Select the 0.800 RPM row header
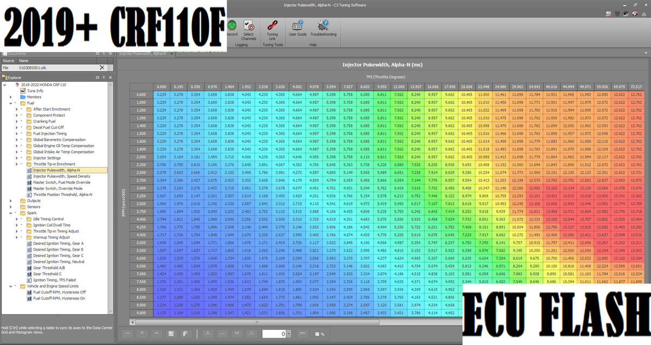Screen dimensions: 651x345 coord(141,94)
